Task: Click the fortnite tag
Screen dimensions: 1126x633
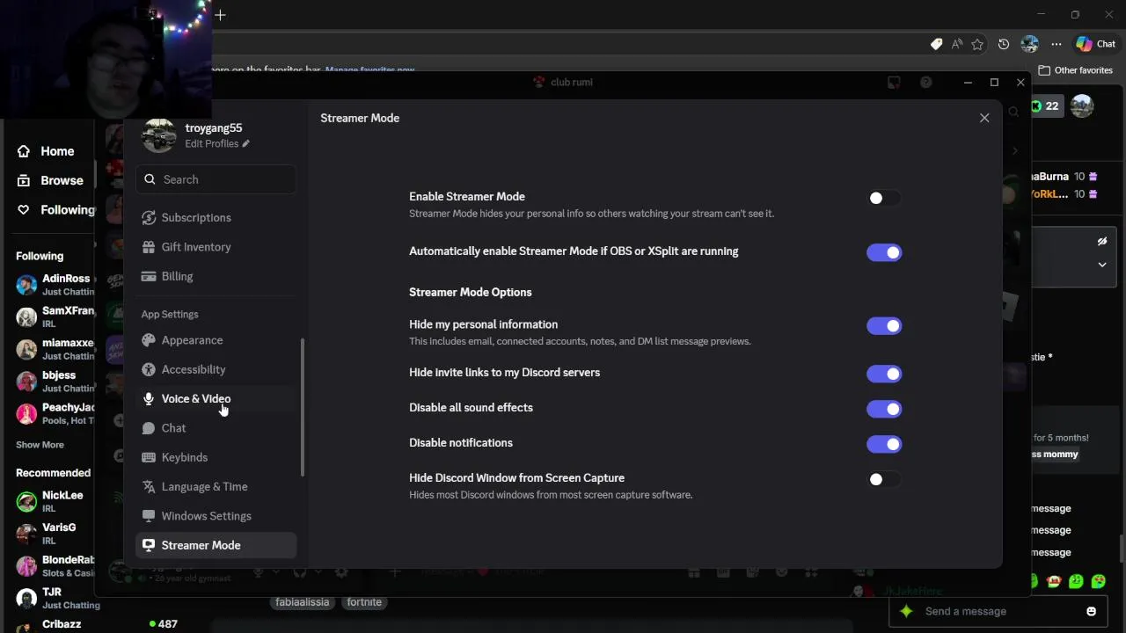Action: [364, 602]
